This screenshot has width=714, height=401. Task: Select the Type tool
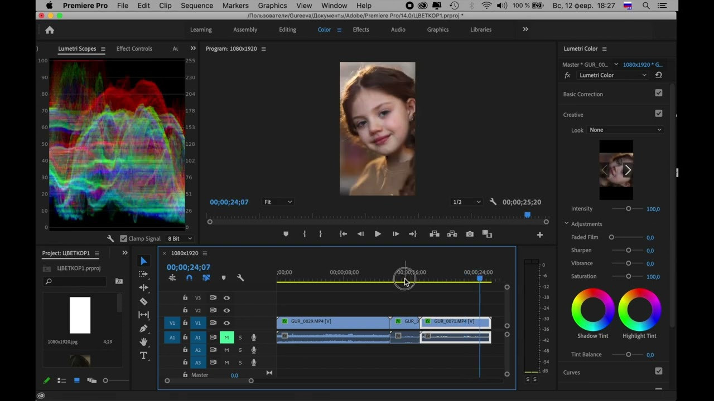click(143, 355)
